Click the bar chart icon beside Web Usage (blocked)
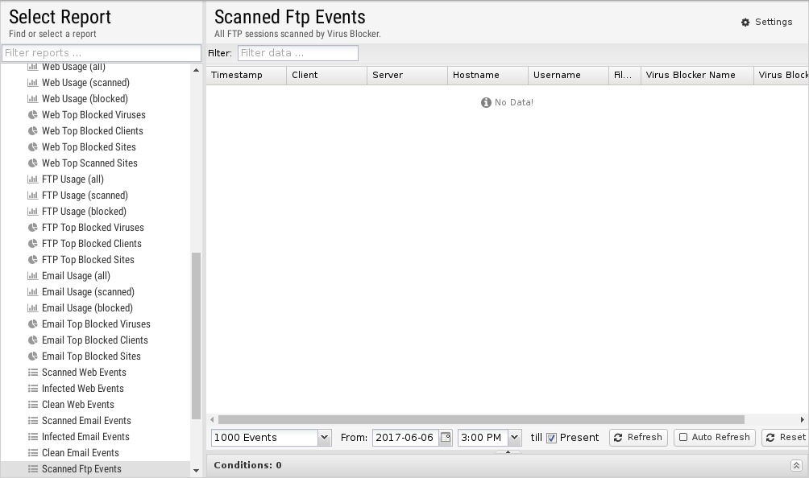This screenshot has height=478, width=809. [x=32, y=98]
